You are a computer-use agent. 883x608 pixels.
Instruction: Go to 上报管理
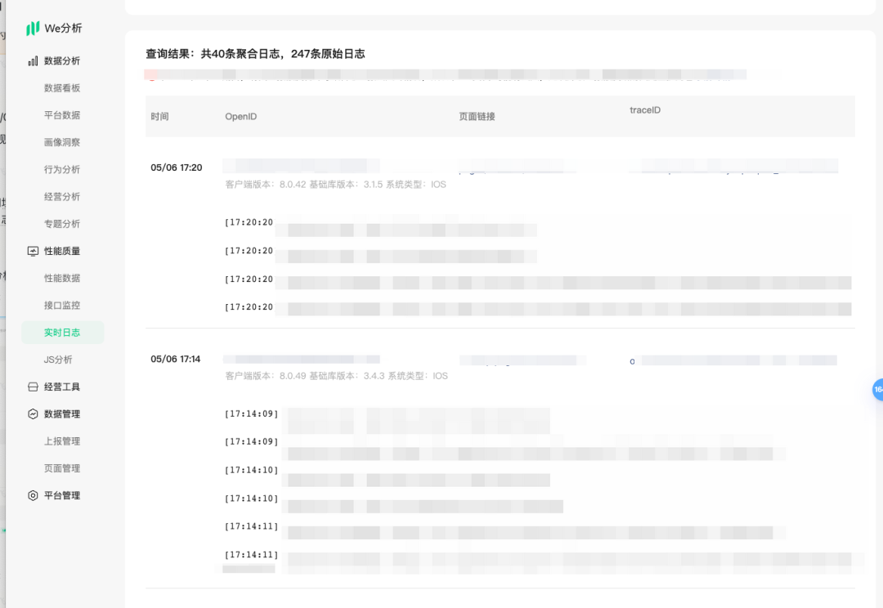point(62,441)
